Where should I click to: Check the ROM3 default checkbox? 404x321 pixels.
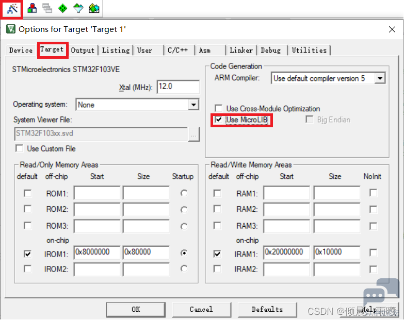[27, 226]
